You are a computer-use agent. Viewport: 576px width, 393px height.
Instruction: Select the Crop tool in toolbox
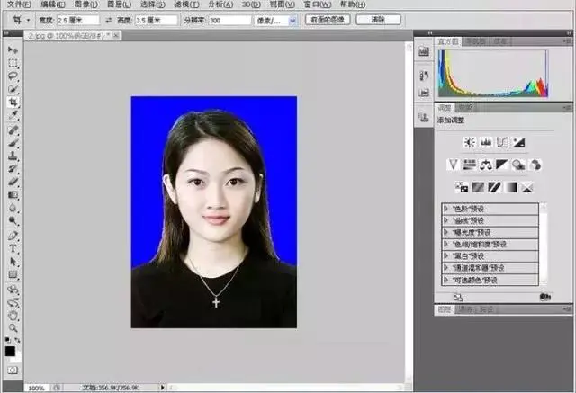coord(13,103)
